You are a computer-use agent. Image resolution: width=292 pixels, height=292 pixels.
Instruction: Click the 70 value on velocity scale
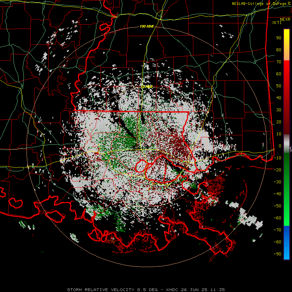pyautogui.click(x=279, y=62)
